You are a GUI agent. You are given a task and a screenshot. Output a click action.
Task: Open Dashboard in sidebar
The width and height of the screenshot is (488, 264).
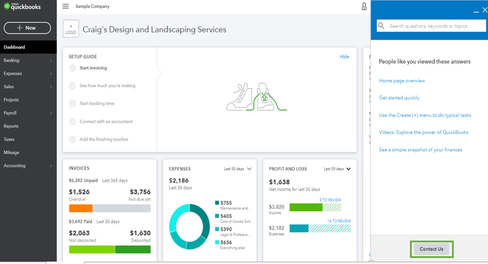pos(28,47)
